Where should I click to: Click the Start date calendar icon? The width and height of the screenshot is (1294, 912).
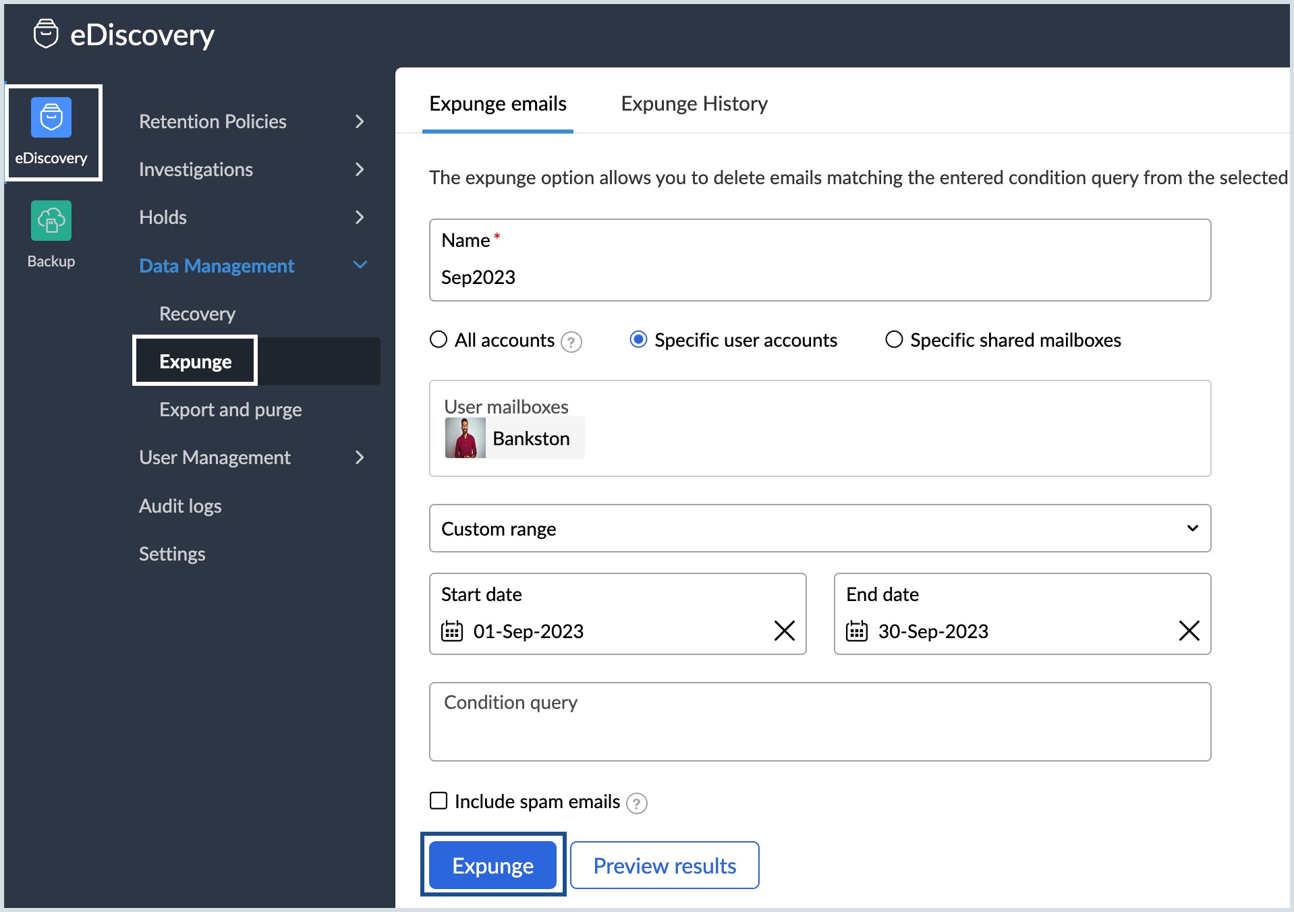click(451, 631)
